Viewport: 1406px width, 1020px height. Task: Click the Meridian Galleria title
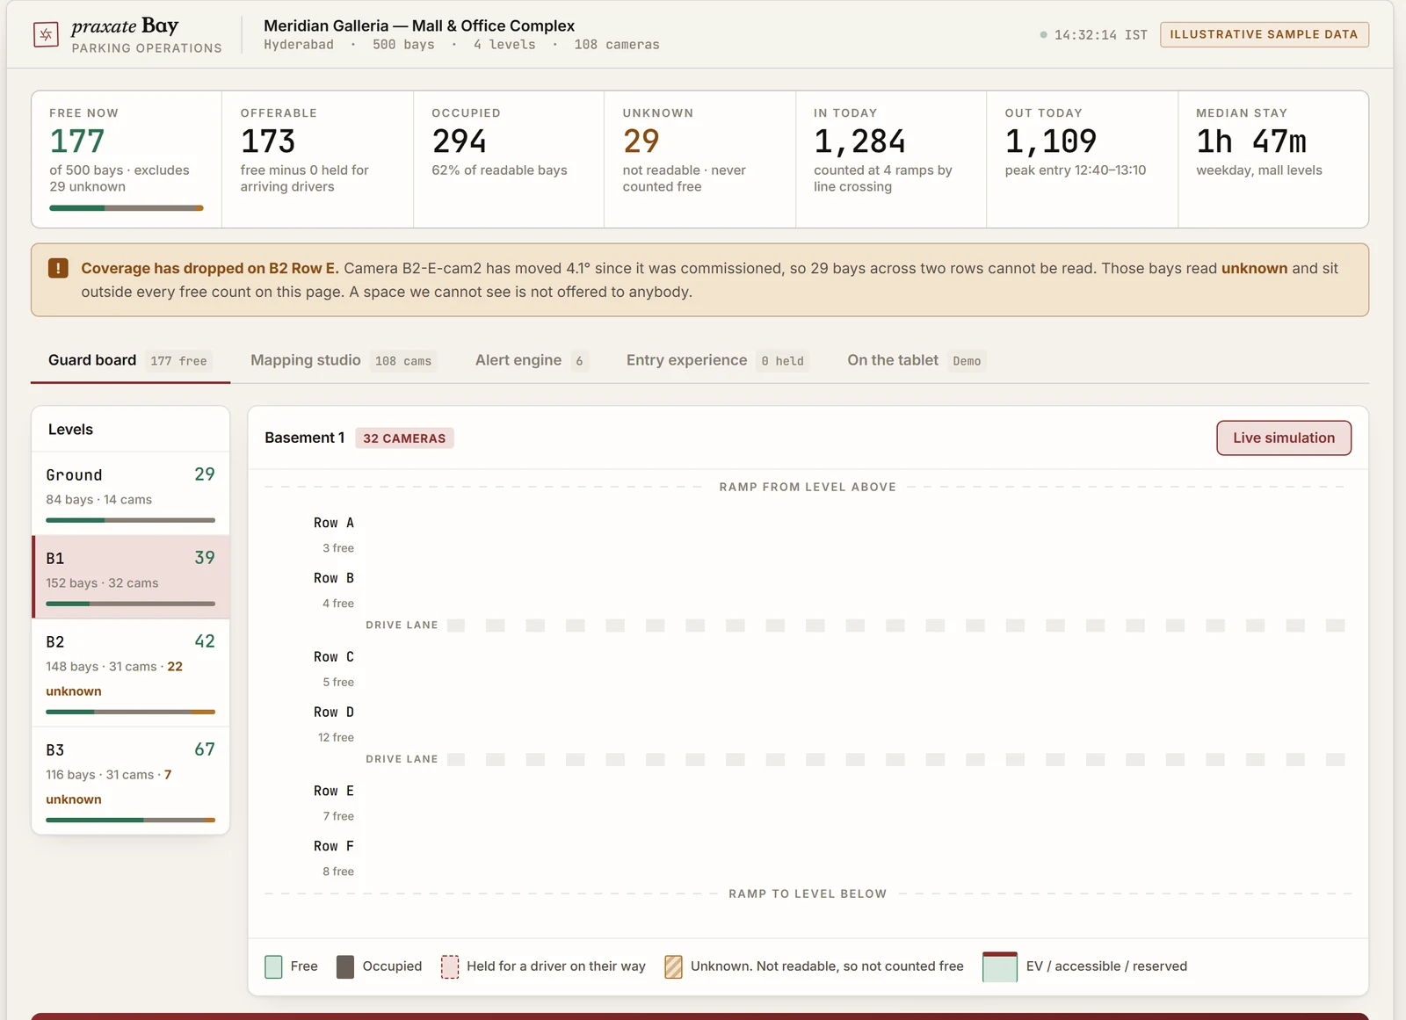pyautogui.click(x=419, y=25)
